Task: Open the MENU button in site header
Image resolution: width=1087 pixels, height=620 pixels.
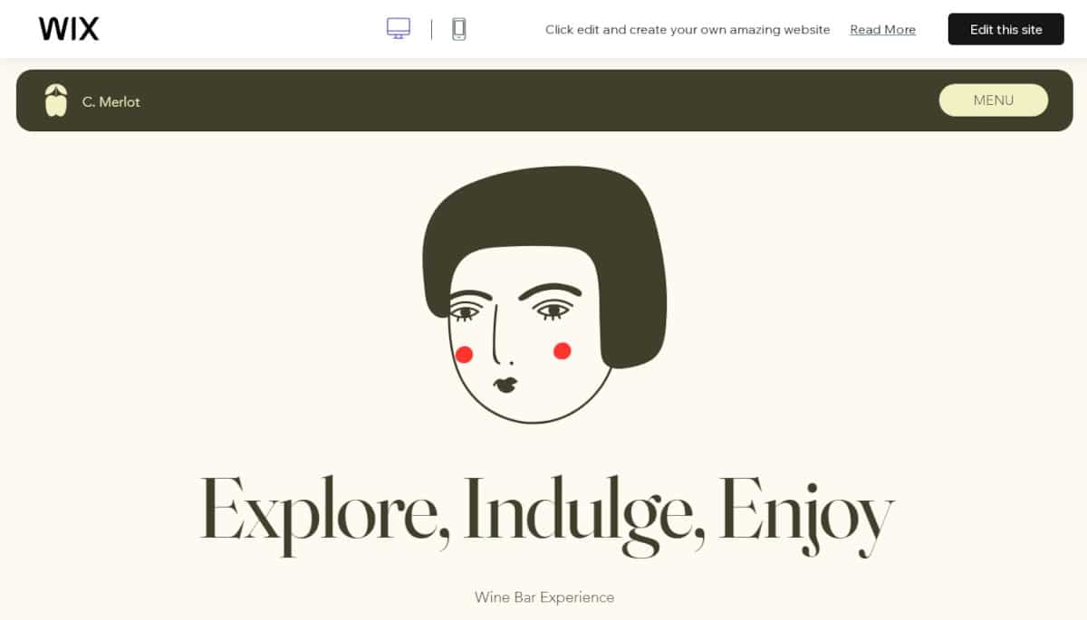Action: click(x=994, y=100)
